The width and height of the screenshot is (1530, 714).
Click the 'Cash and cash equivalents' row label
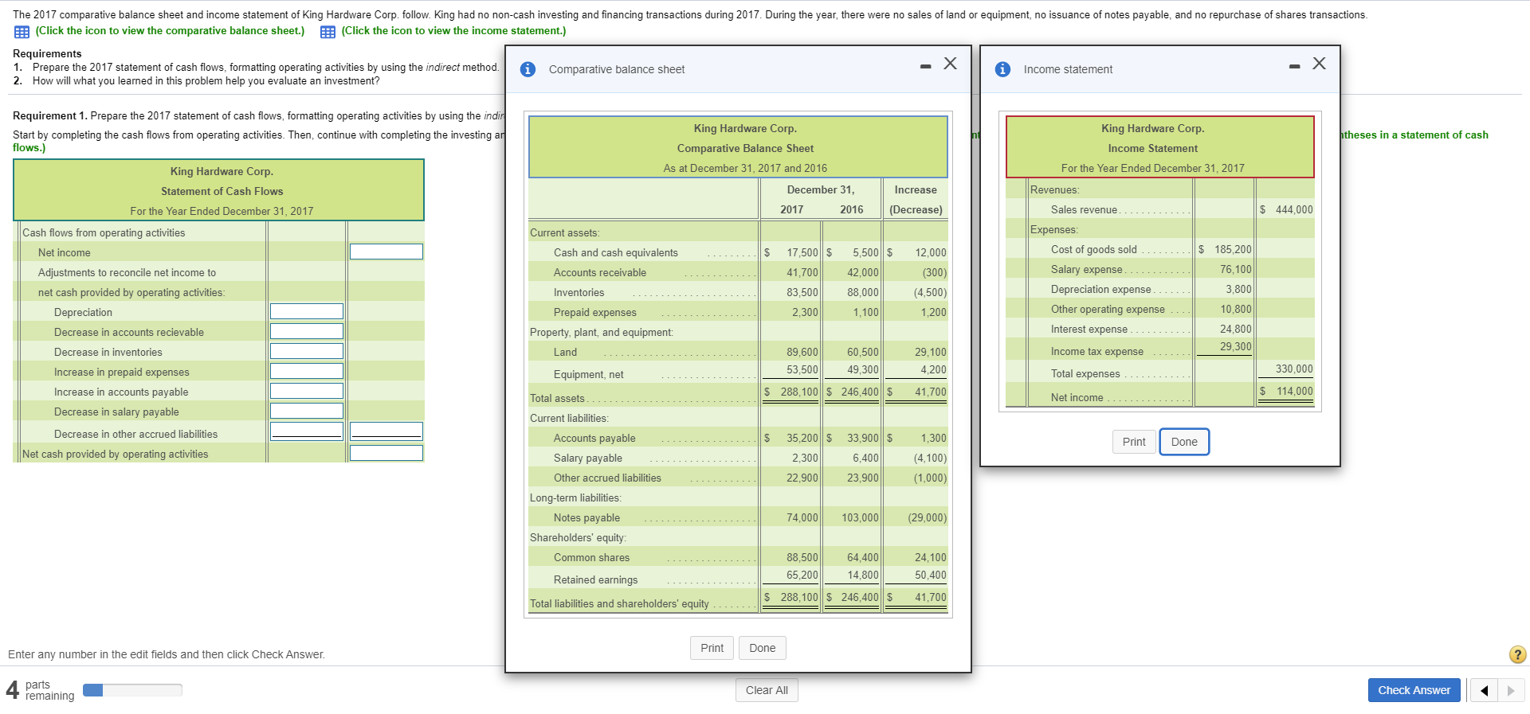click(x=616, y=252)
